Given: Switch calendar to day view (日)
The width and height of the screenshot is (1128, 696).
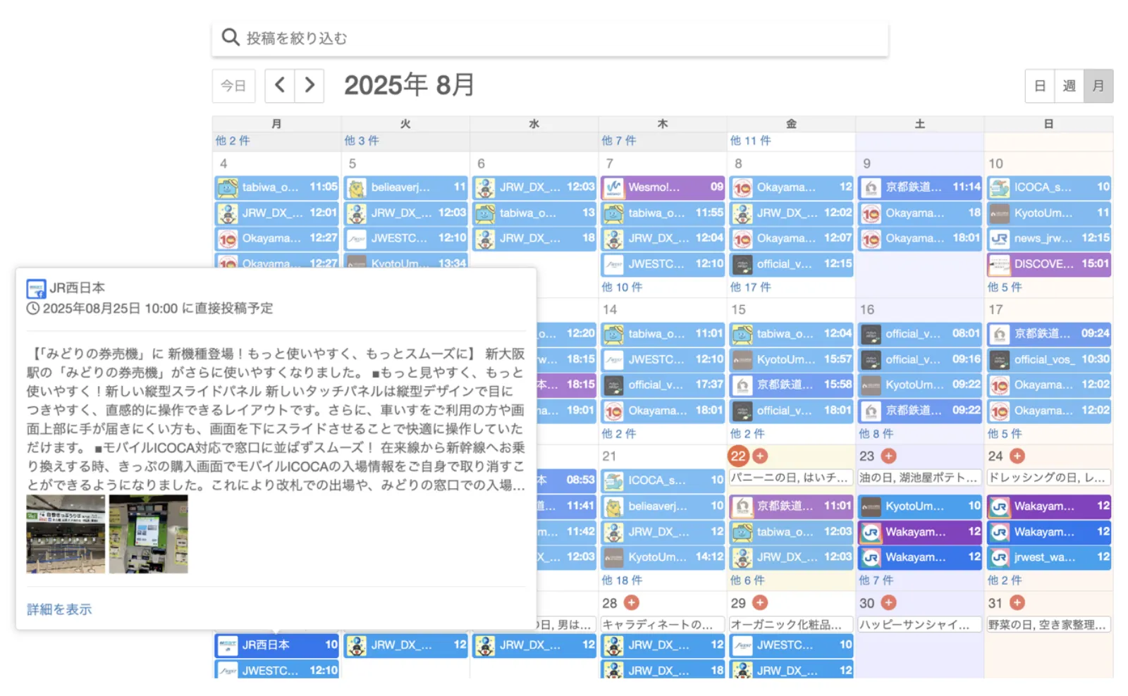Looking at the screenshot, I should [x=1040, y=86].
